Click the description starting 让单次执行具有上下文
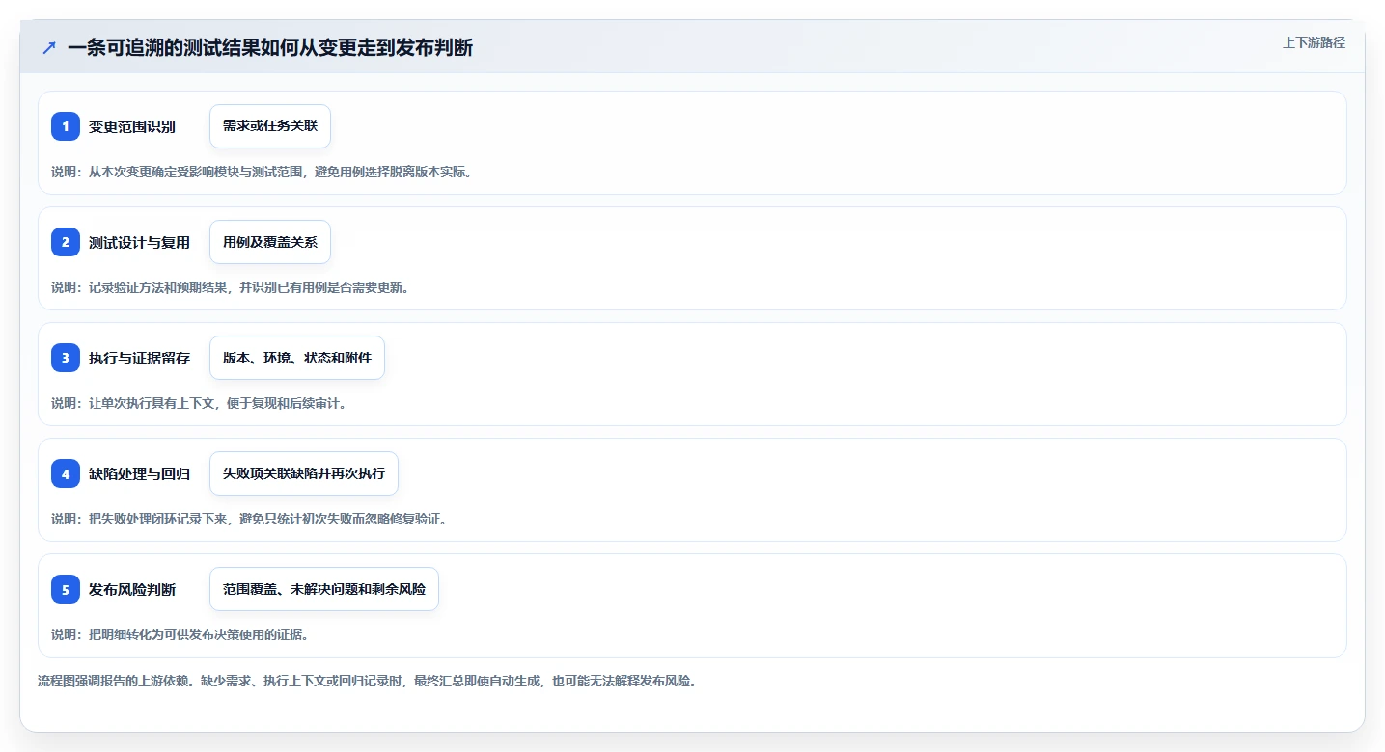 click(x=199, y=403)
